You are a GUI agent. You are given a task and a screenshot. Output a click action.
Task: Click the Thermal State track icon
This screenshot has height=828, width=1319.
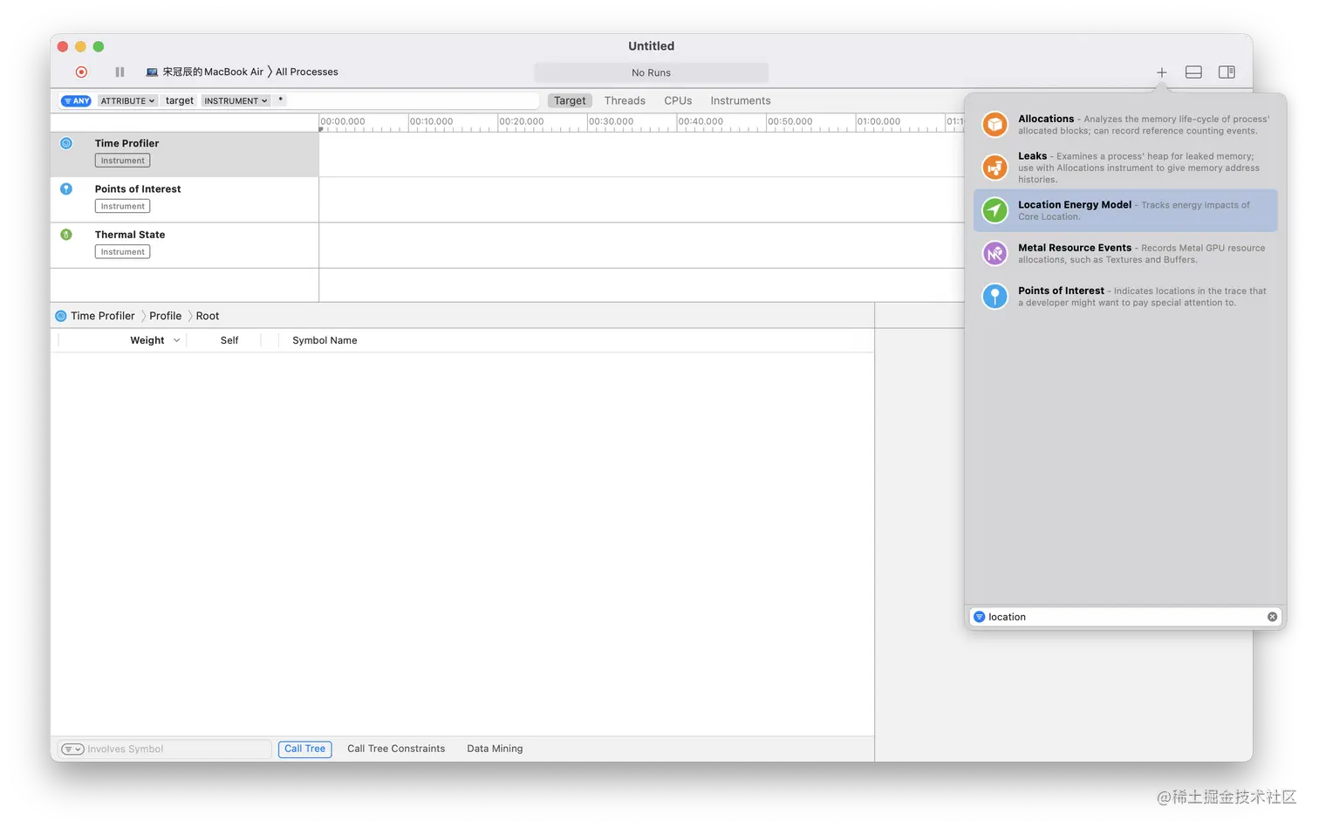tap(66, 234)
